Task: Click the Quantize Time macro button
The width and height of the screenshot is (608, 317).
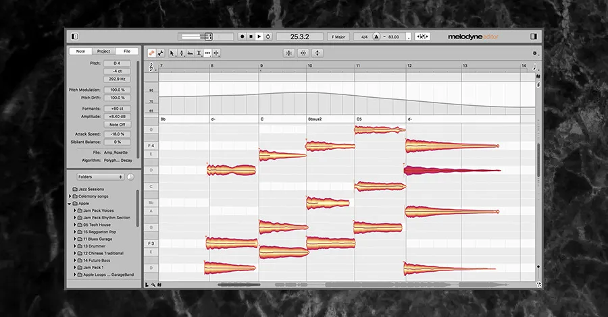Action: point(303,53)
